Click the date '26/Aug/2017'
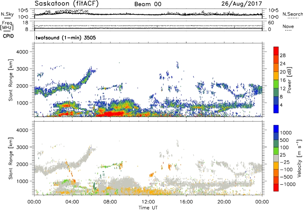The image size is (303, 210). [242, 4]
